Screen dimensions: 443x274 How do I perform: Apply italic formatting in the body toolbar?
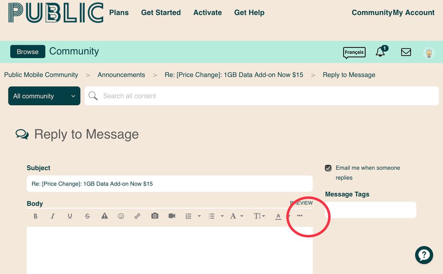click(52, 216)
